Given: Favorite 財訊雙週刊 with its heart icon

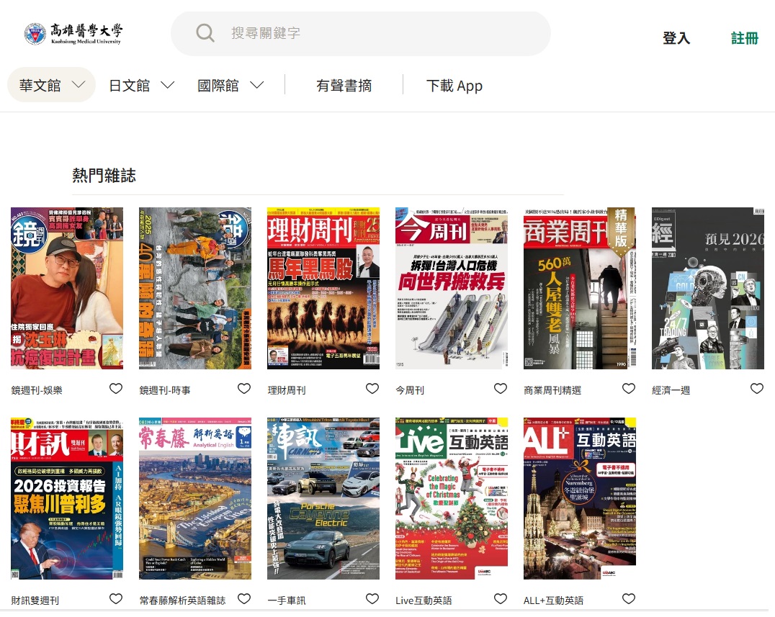Looking at the screenshot, I should click(116, 599).
